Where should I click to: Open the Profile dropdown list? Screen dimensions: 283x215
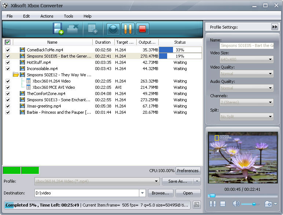pos(97,181)
